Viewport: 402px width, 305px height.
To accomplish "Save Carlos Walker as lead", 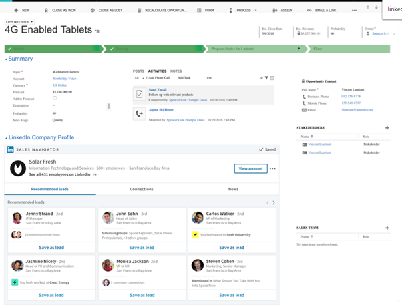I will point(232,248).
